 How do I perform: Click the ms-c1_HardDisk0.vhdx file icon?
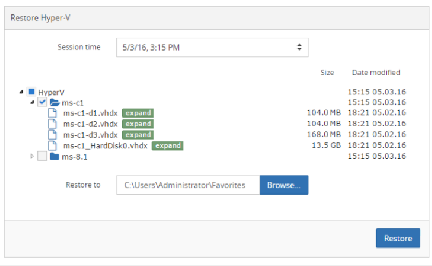click(x=53, y=145)
